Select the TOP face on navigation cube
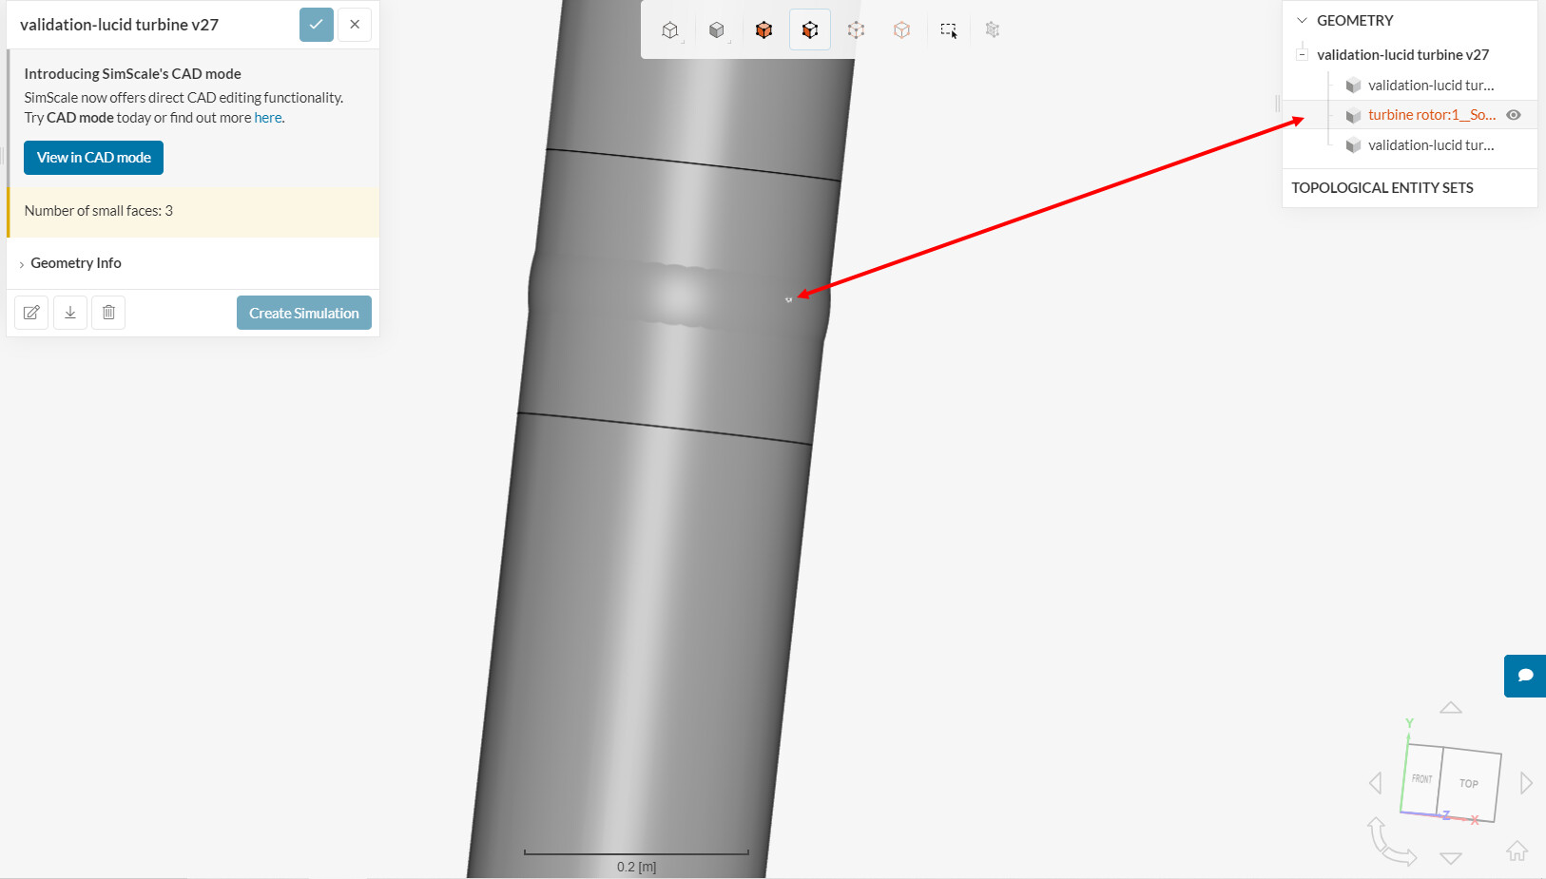1546x879 pixels. 1468,783
